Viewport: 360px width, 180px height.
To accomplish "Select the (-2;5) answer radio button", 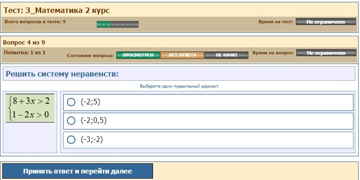I will tap(71, 102).
